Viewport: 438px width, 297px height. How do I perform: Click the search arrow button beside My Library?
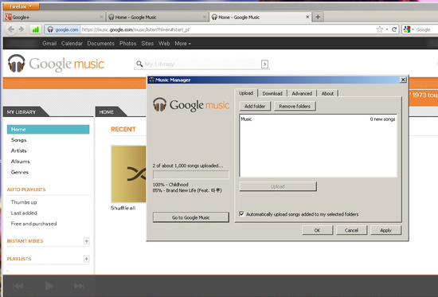(x=264, y=64)
